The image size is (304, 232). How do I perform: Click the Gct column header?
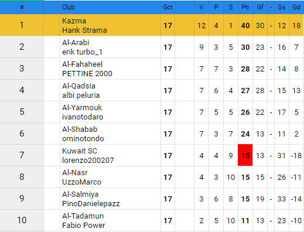tap(168, 7)
